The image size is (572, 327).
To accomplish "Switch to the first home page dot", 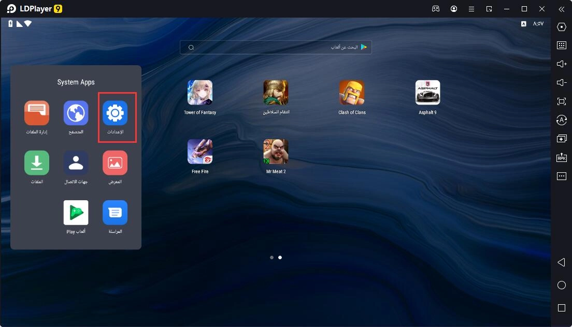I will [272, 258].
